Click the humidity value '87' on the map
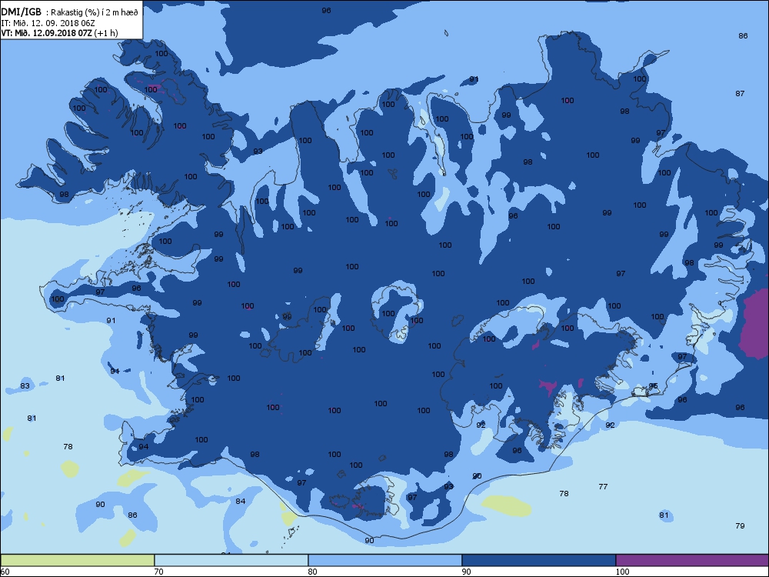 (x=740, y=93)
